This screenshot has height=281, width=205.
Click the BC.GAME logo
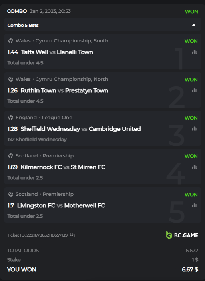click(x=182, y=235)
